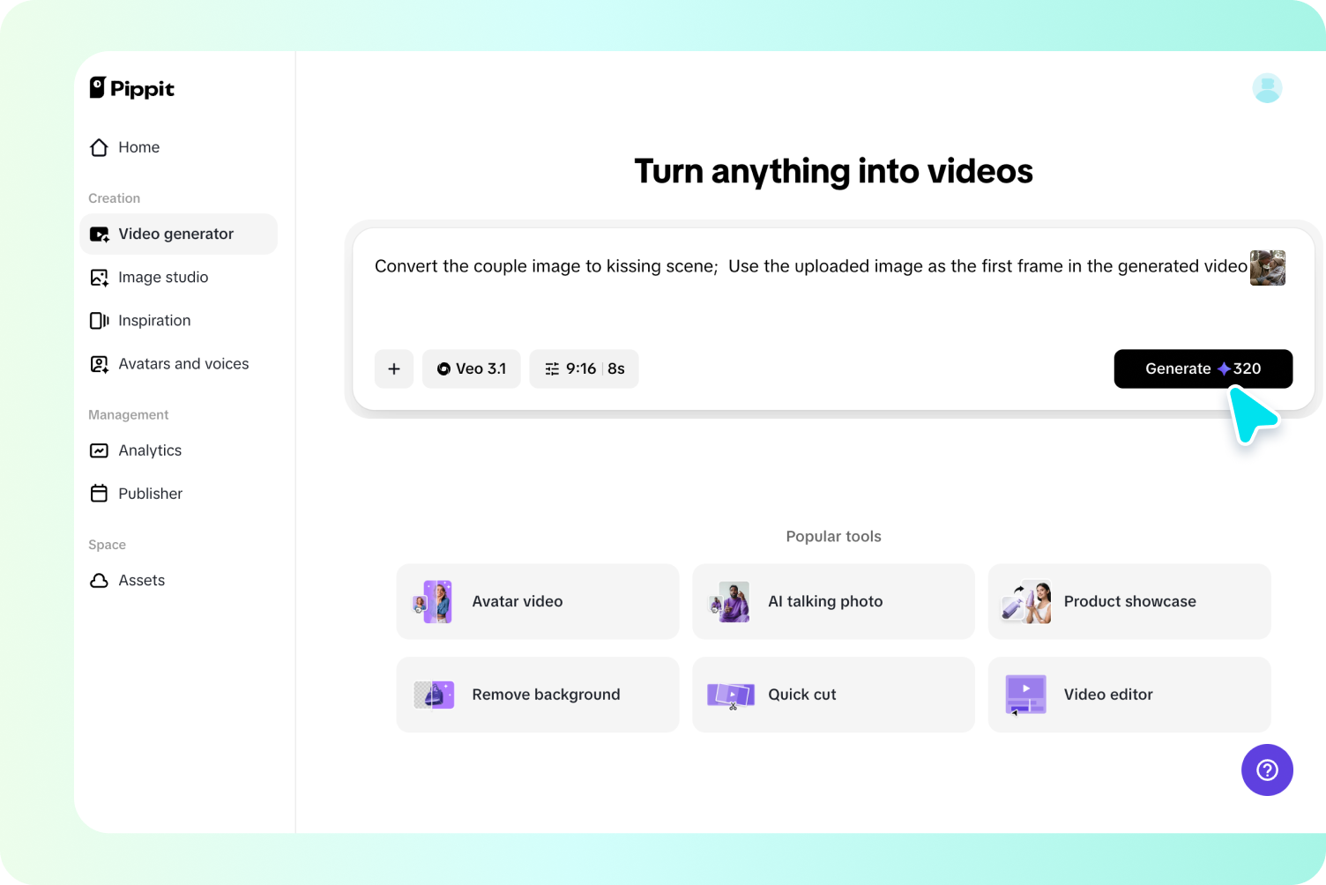The image size is (1326, 885).
Task: Click the Assets cloud icon under Space
Action: click(100, 580)
